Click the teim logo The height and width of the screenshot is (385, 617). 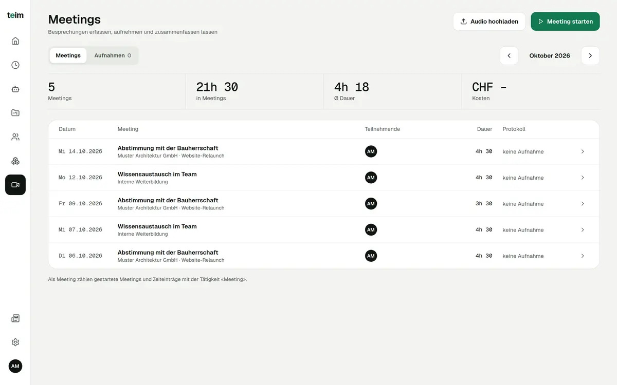[x=15, y=15]
